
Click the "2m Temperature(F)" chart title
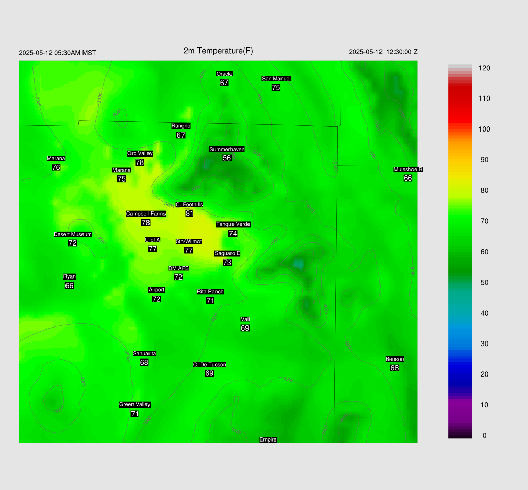coord(218,51)
